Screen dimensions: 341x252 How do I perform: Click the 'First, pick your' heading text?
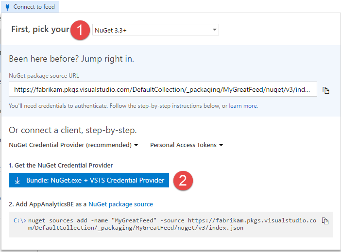[40, 29]
